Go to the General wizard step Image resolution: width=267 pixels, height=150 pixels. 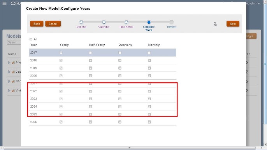coord(81,22)
